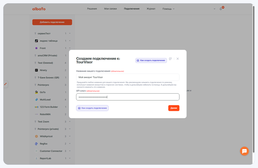Open the Журнал menu item
Viewport: 258px width, 168px height.
(x=151, y=9)
